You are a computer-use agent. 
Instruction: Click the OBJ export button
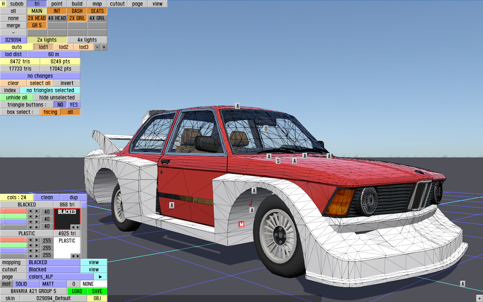pyautogui.click(x=97, y=298)
